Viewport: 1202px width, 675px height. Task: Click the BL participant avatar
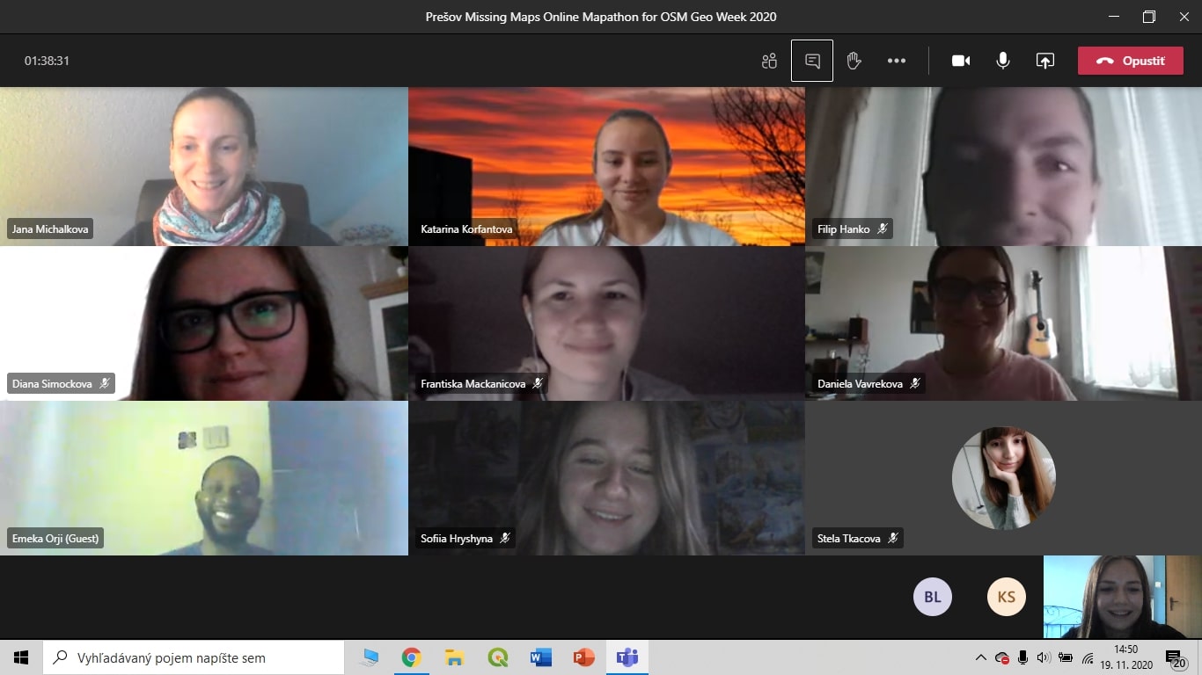(x=933, y=597)
